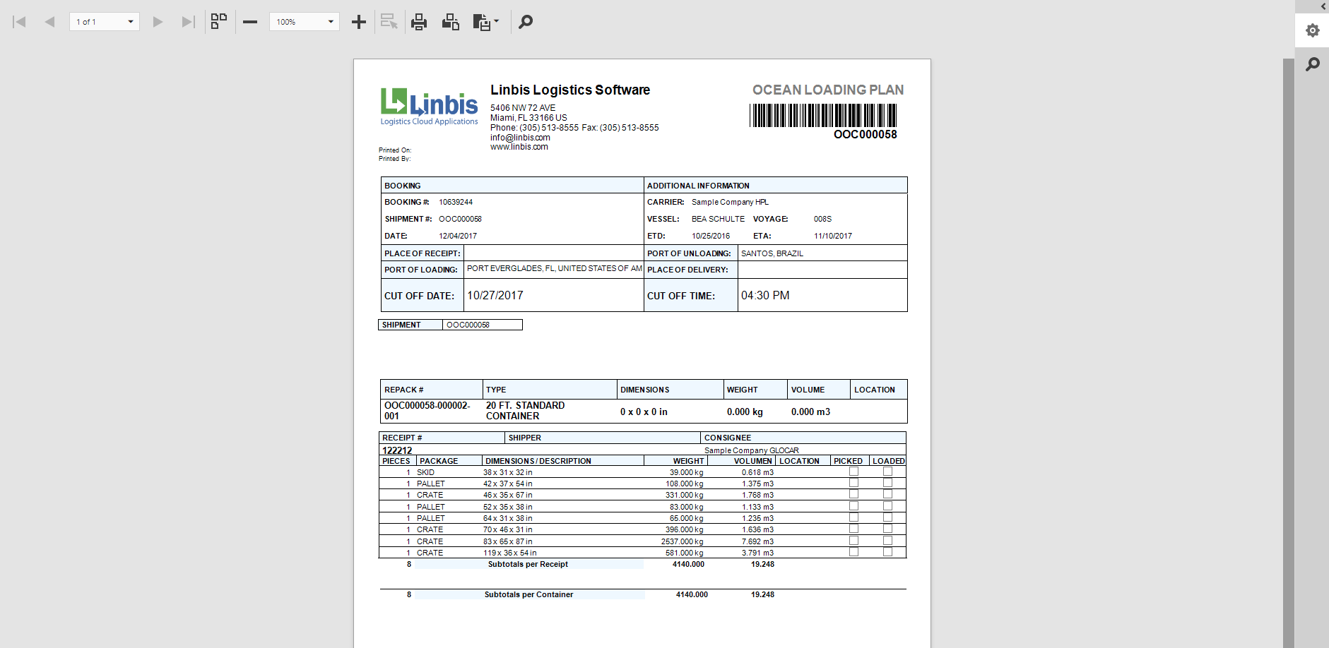The width and height of the screenshot is (1329, 648).
Task: Click the SHIPMENT box value OOC000058
Action: click(x=468, y=325)
